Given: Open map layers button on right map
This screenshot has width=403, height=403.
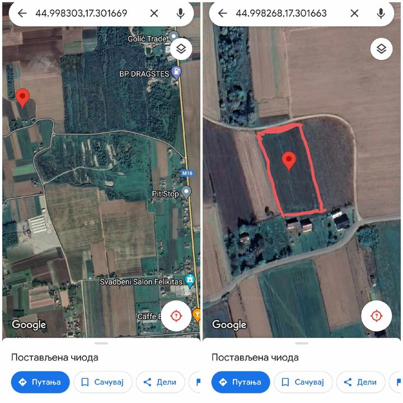Looking at the screenshot, I should pyautogui.click(x=381, y=49).
